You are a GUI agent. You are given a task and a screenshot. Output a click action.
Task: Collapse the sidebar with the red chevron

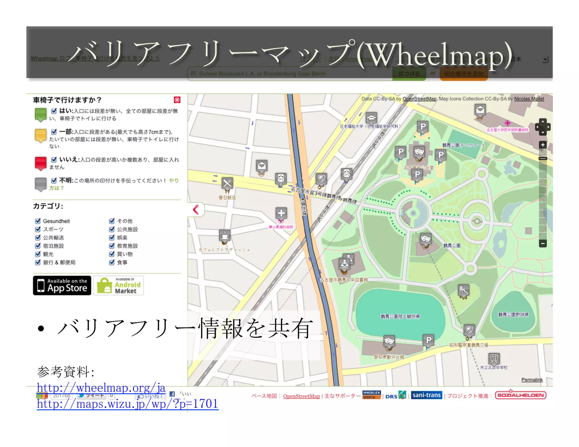(x=196, y=209)
